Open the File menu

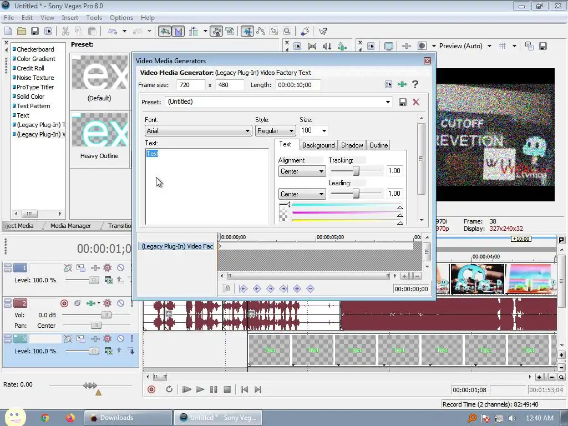click(9, 17)
